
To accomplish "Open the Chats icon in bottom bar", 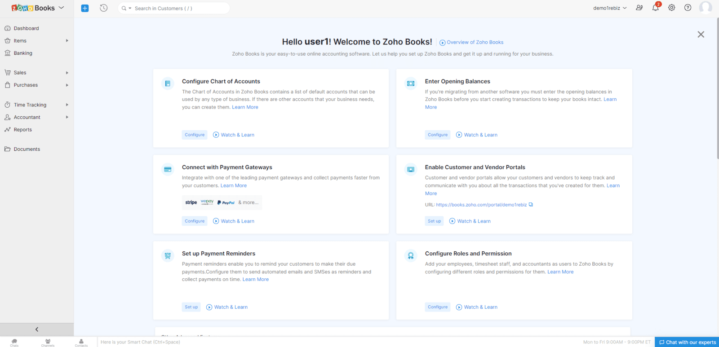I will pos(14,342).
